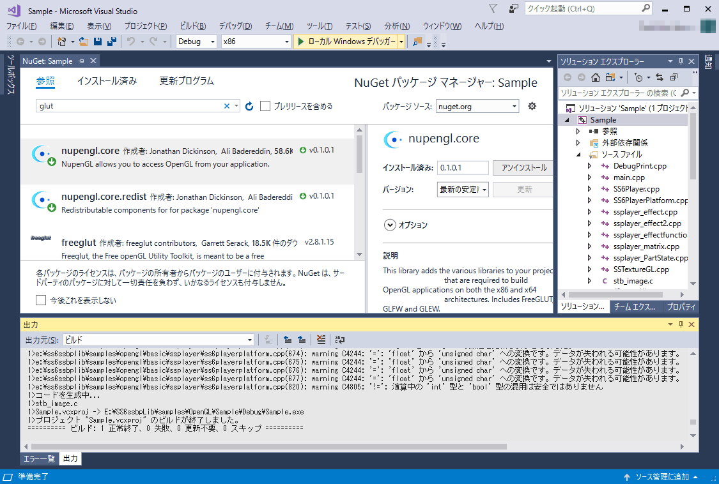Open the Build menu
The height and width of the screenshot is (484, 719).
pyautogui.click(x=193, y=26)
